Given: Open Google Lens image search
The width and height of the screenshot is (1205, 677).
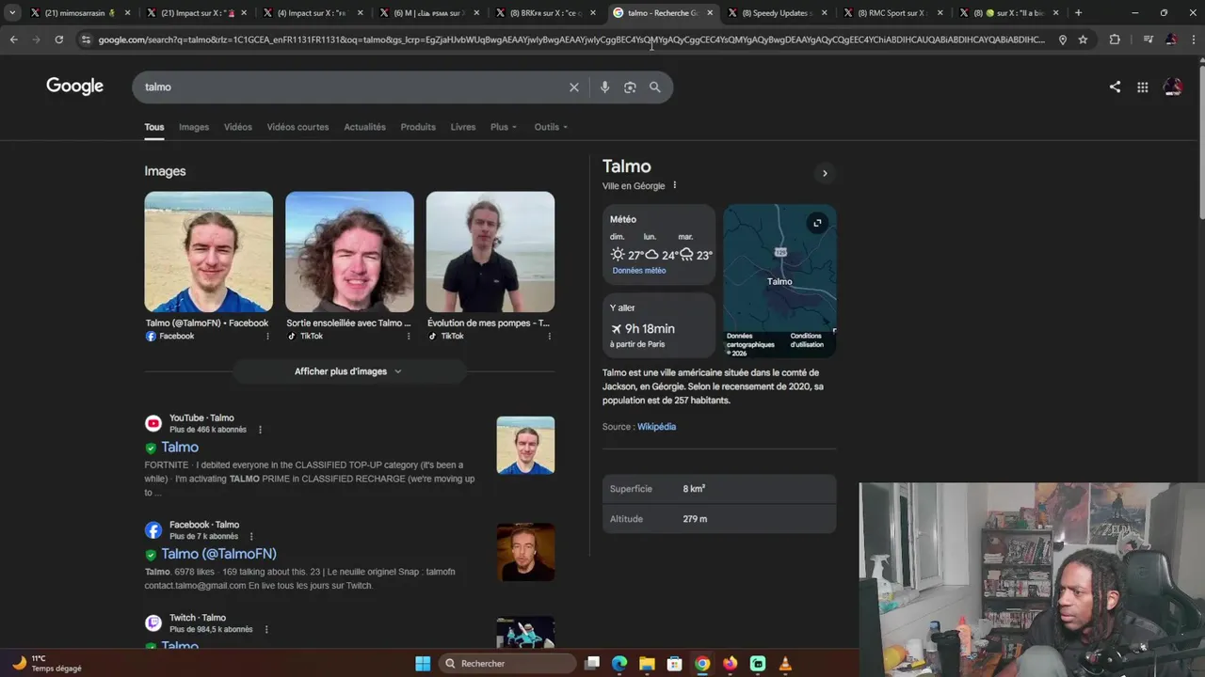Looking at the screenshot, I should coord(630,87).
